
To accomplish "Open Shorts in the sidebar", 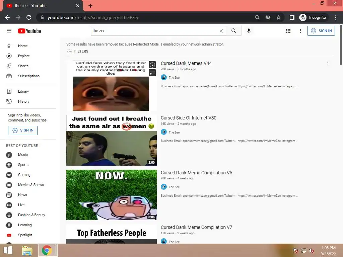I will [x=23, y=66].
